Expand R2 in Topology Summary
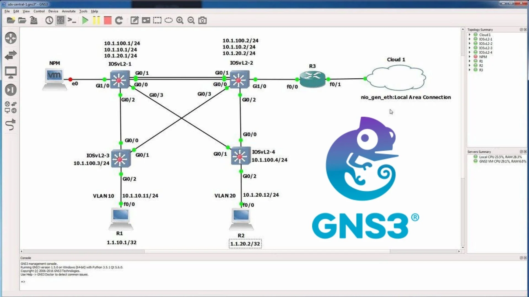Image resolution: width=529 pixels, height=297 pixels. pos(470,65)
